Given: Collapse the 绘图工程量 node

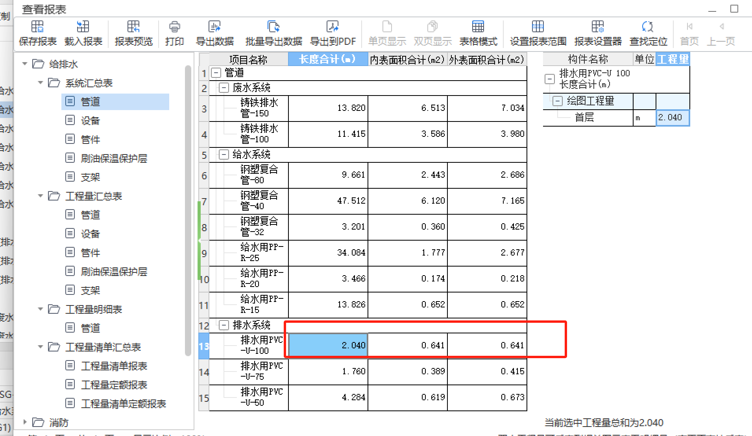Looking at the screenshot, I should click(x=557, y=101).
